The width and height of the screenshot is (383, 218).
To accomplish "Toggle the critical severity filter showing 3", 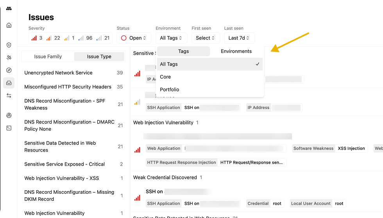I will point(37,38).
